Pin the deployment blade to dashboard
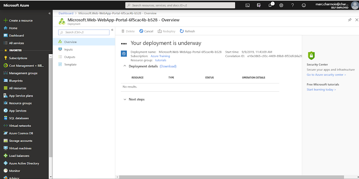Screen dimensions: 359x179 [350, 20]
